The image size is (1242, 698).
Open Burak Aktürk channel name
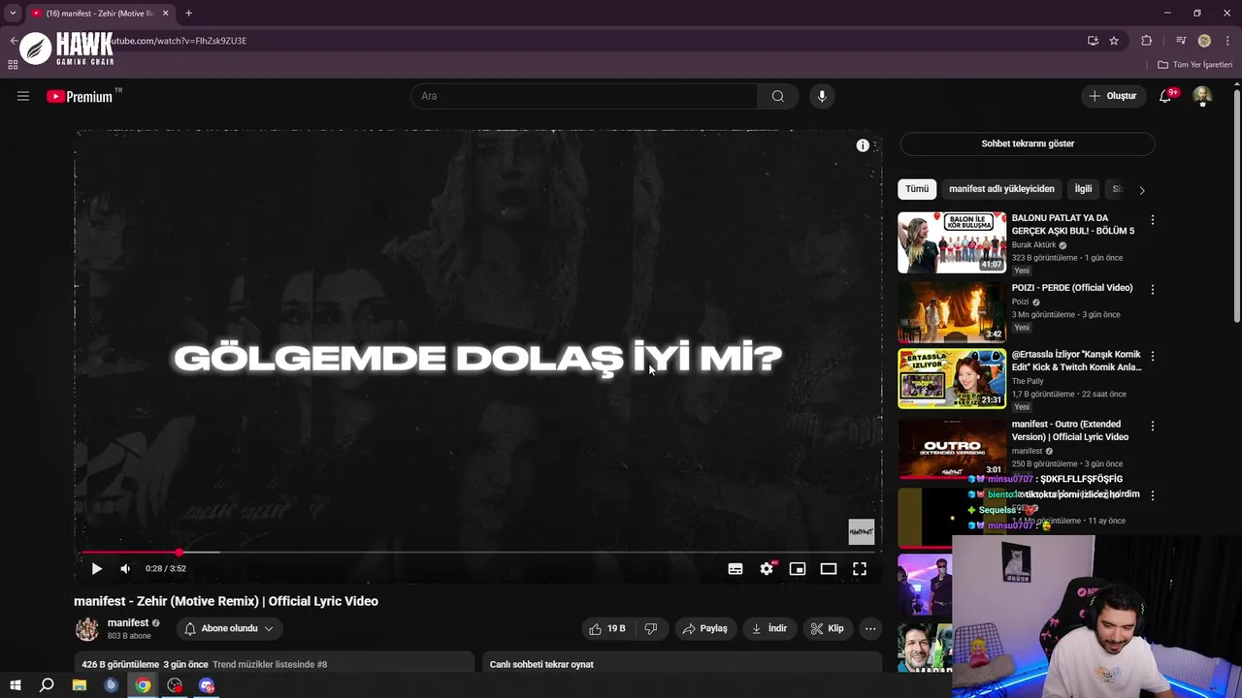click(1033, 245)
